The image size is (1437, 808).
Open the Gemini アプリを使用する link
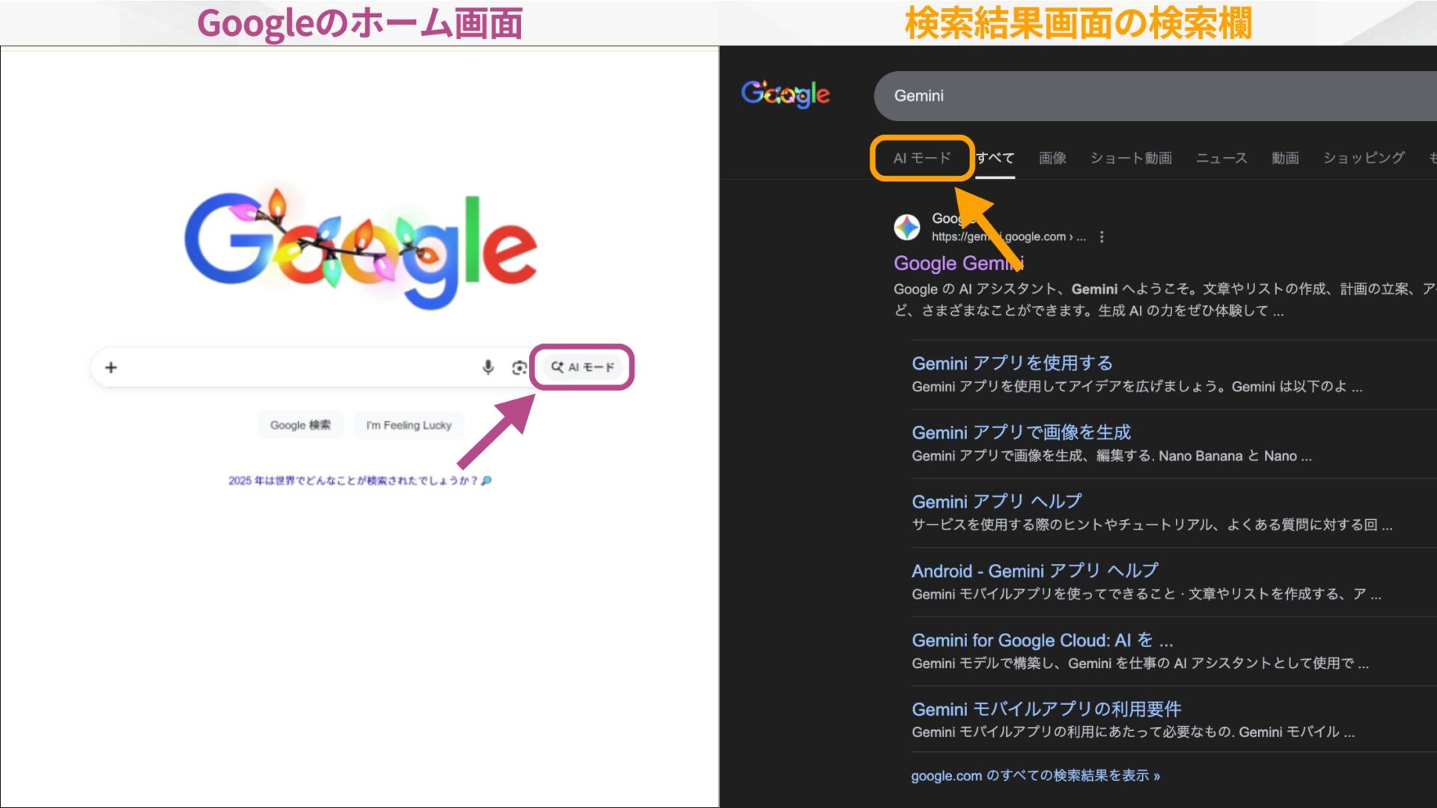1012,363
